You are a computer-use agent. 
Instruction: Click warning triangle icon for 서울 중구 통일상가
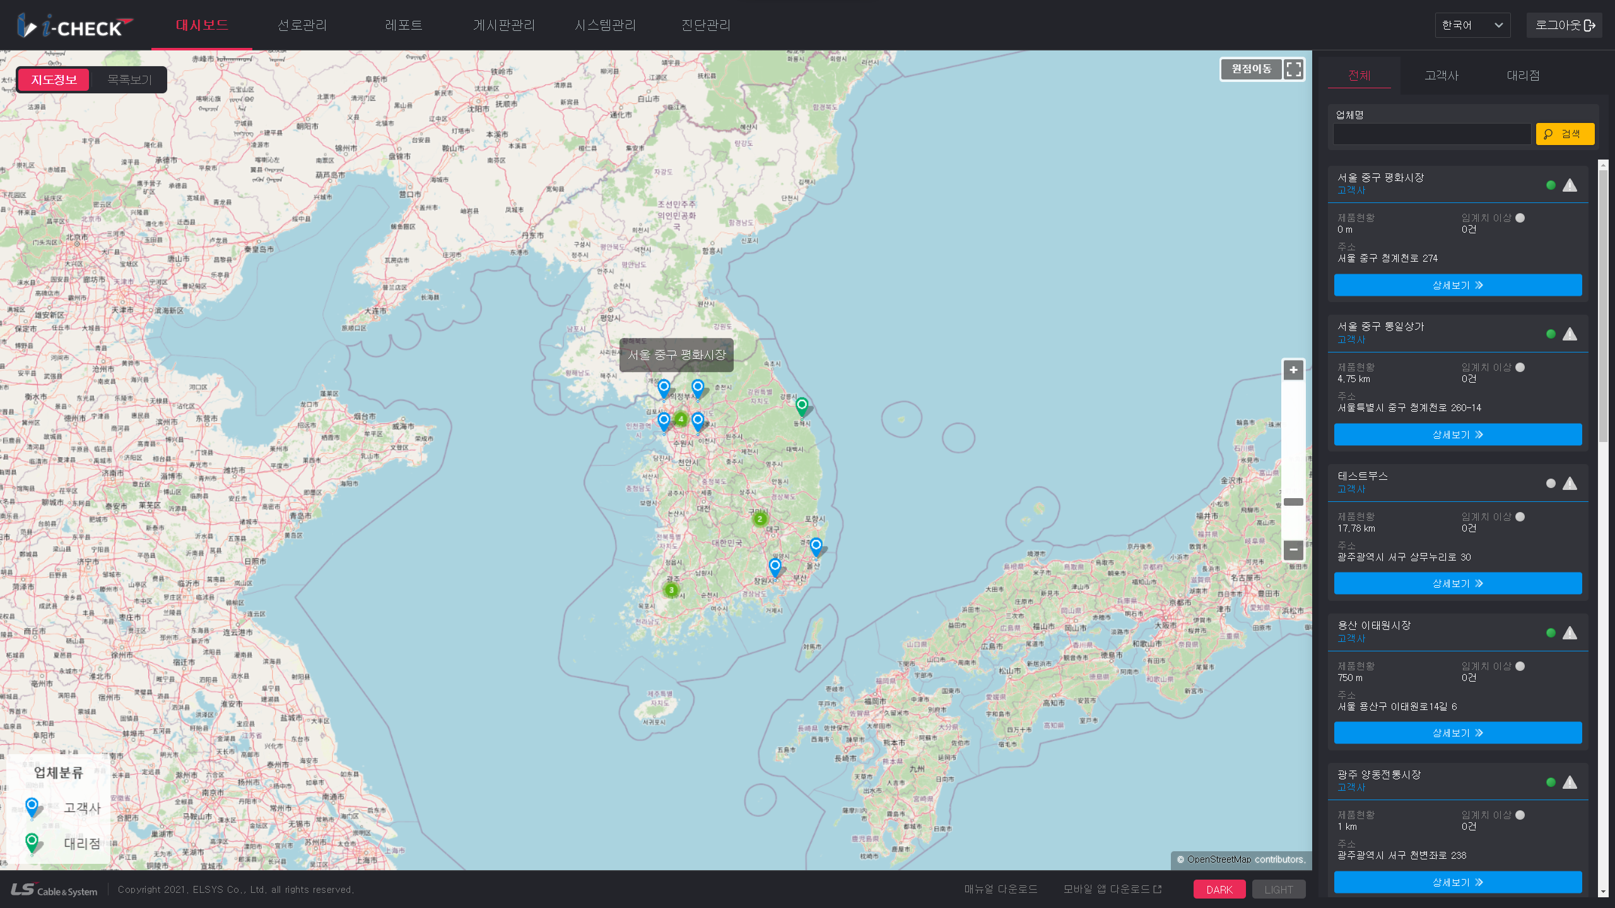pos(1570,334)
